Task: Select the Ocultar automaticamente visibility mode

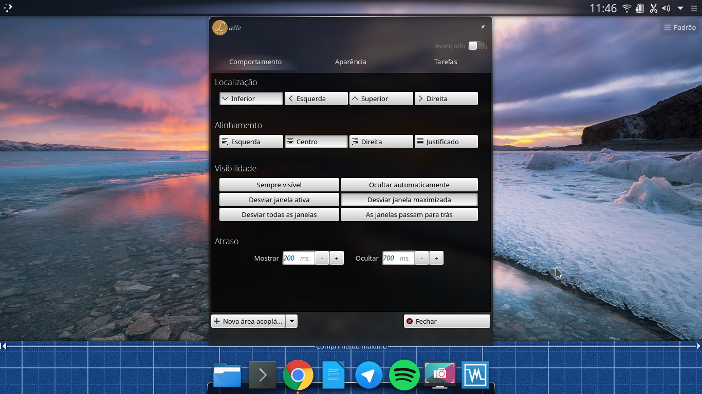Action: pos(409,185)
